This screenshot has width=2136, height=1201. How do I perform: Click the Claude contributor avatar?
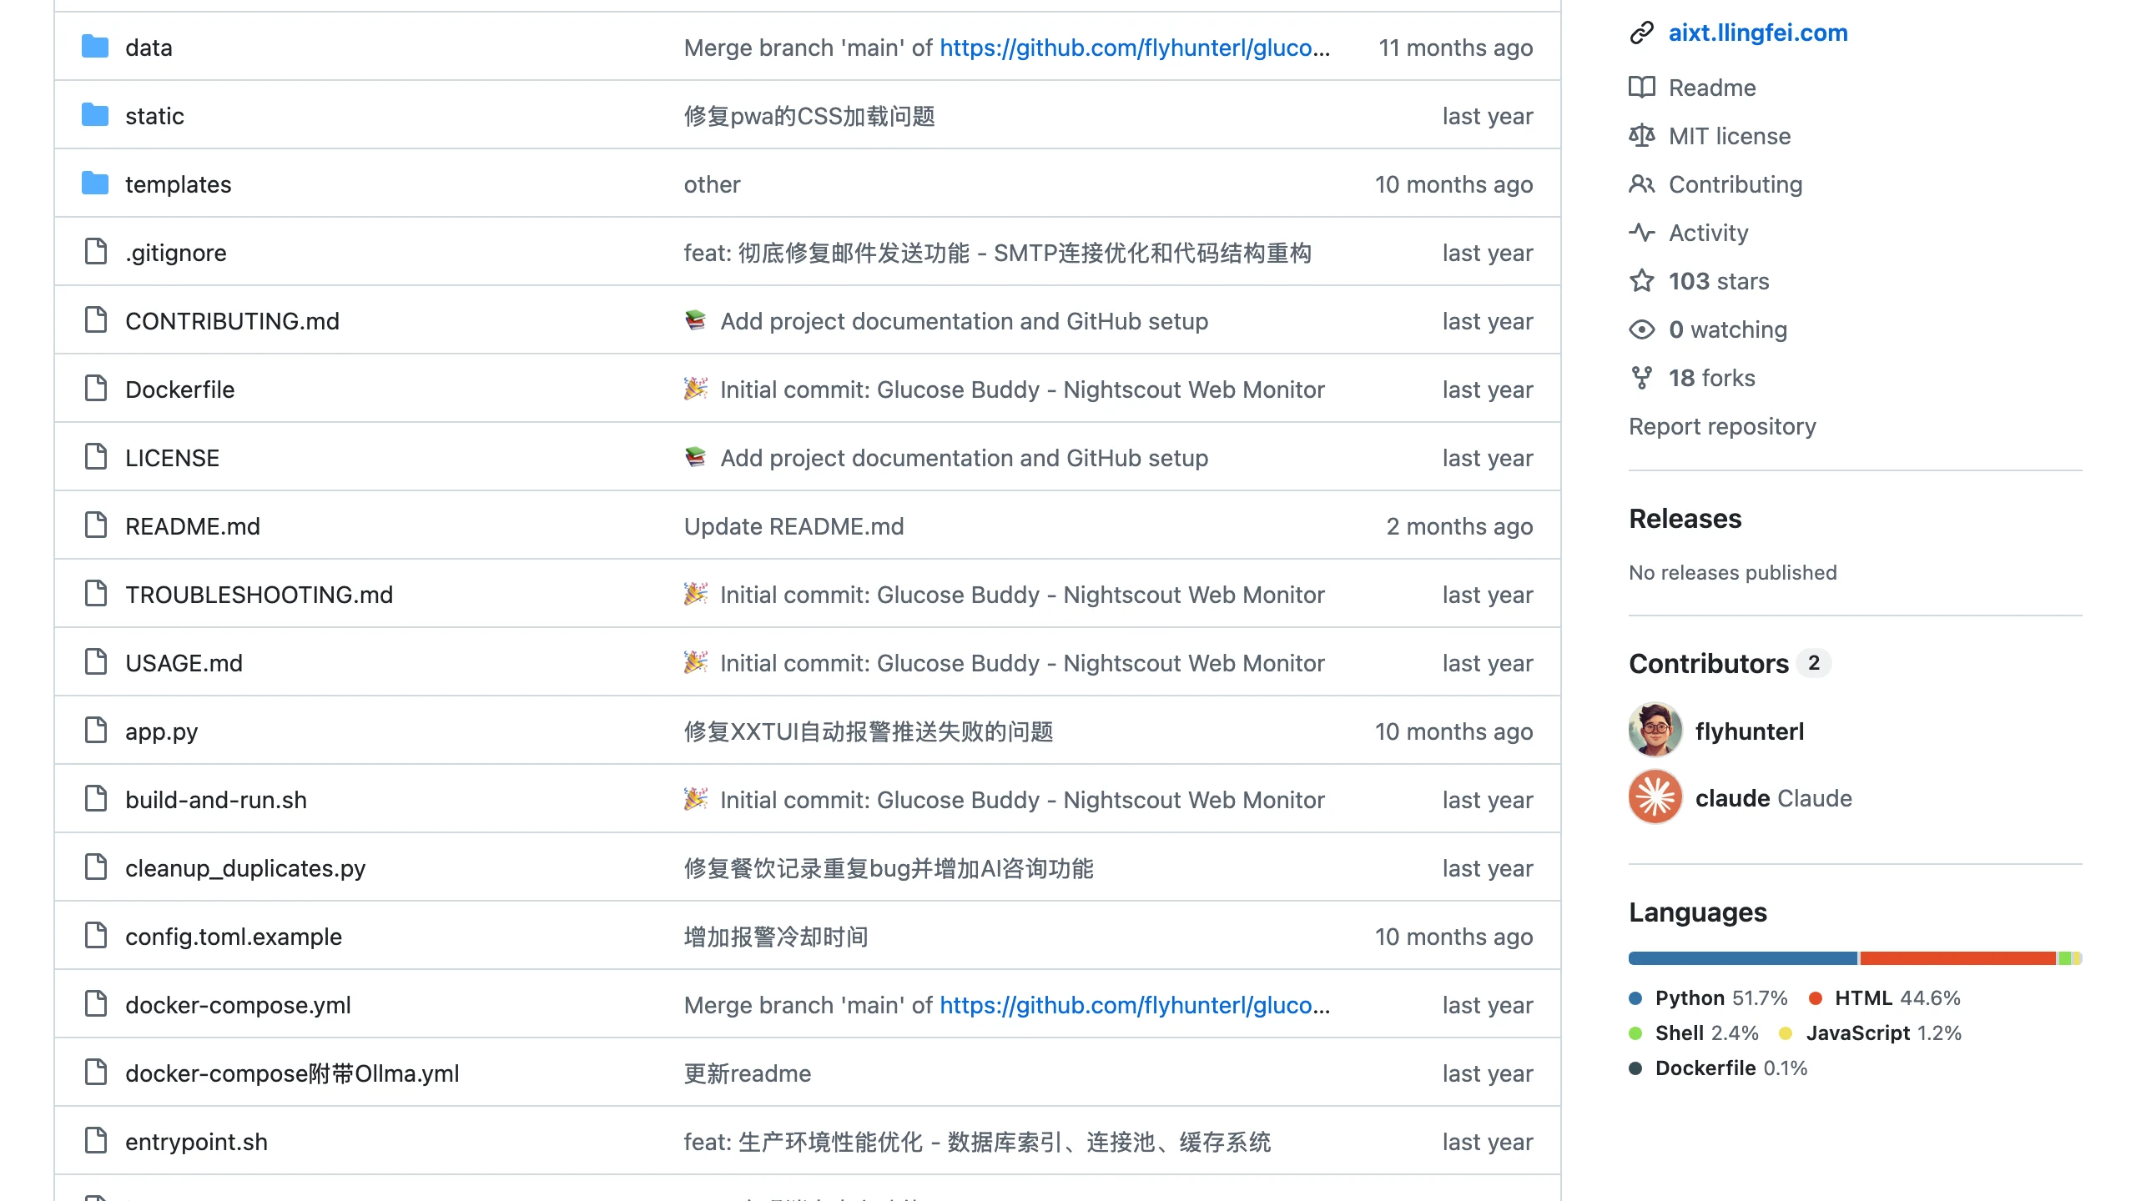(1655, 796)
